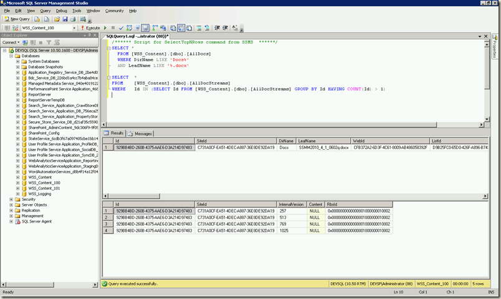This screenshot has width=501, height=299.
Task: Switch to the Results tab
Action: pos(114,133)
